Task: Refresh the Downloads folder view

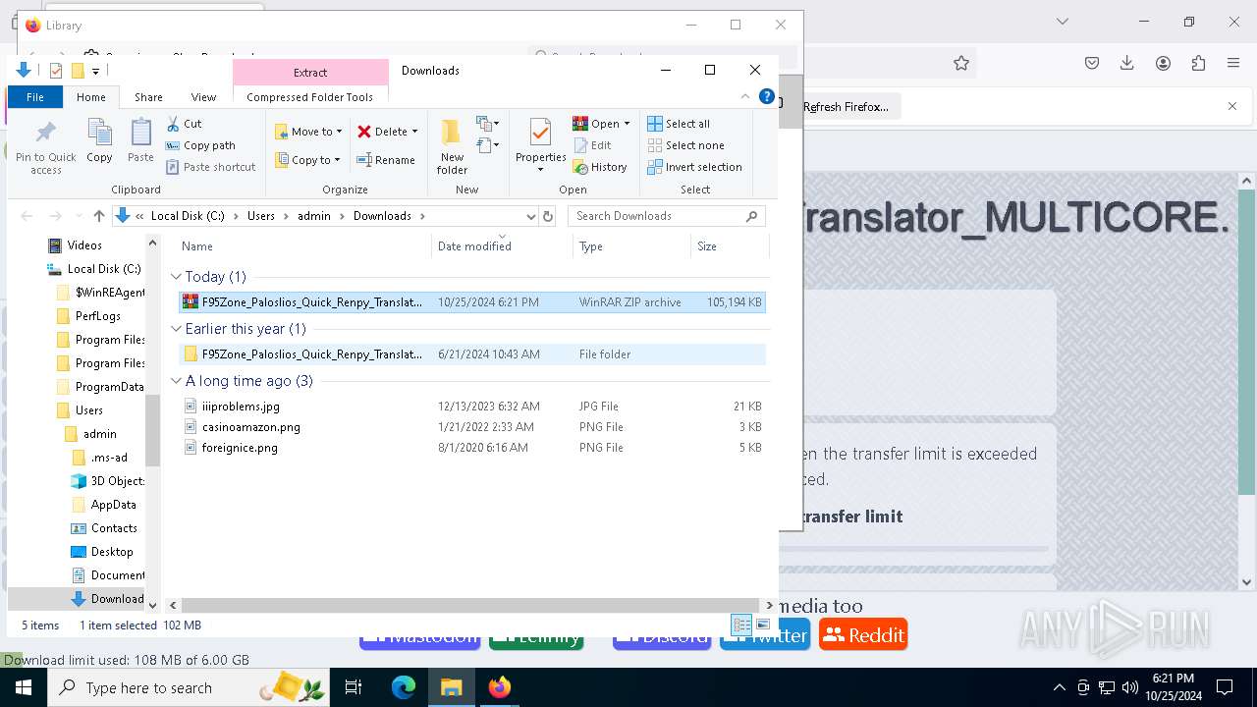Action: (548, 216)
